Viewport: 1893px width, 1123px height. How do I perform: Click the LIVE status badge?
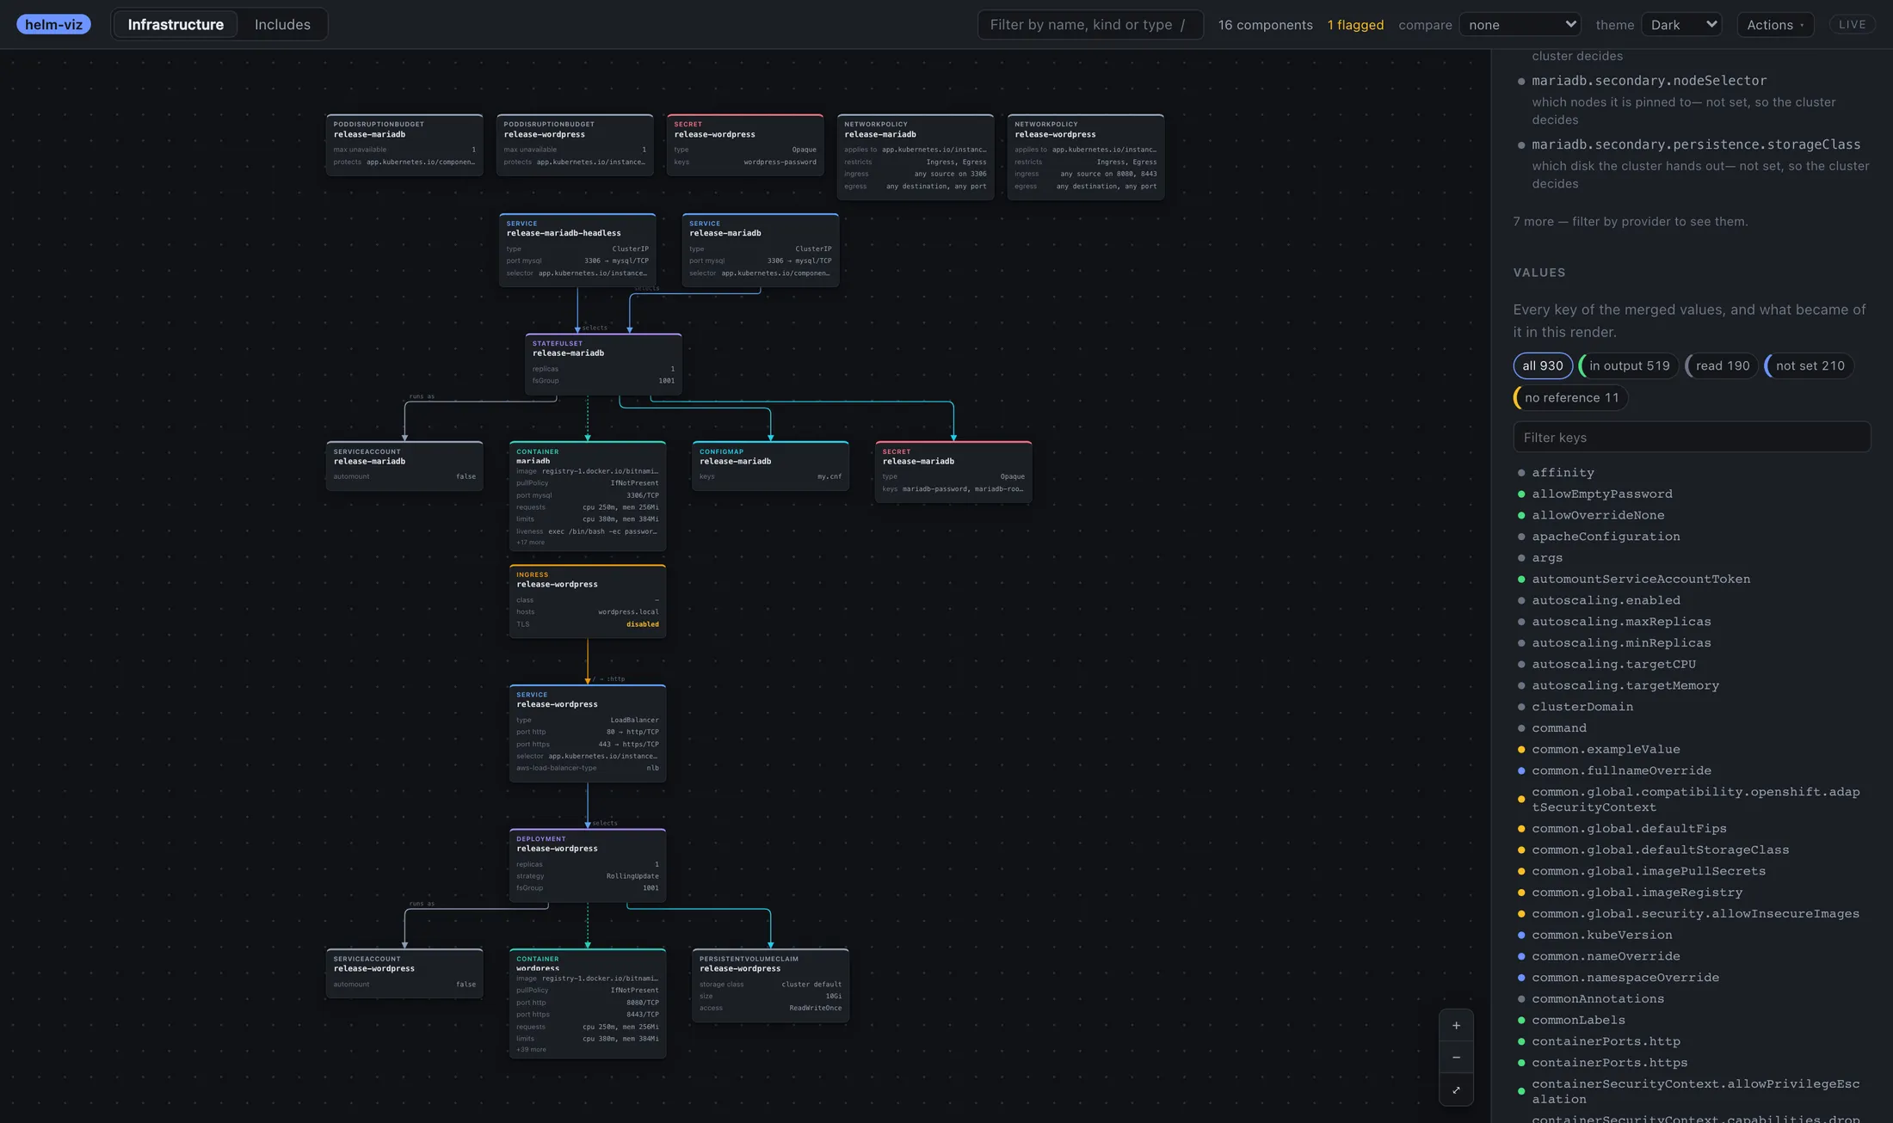1852,24
